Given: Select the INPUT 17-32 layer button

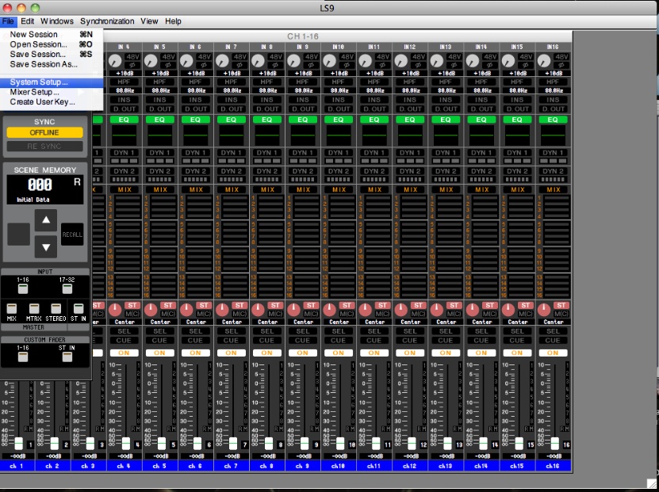Looking at the screenshot, I should click(x=67, y=287).
